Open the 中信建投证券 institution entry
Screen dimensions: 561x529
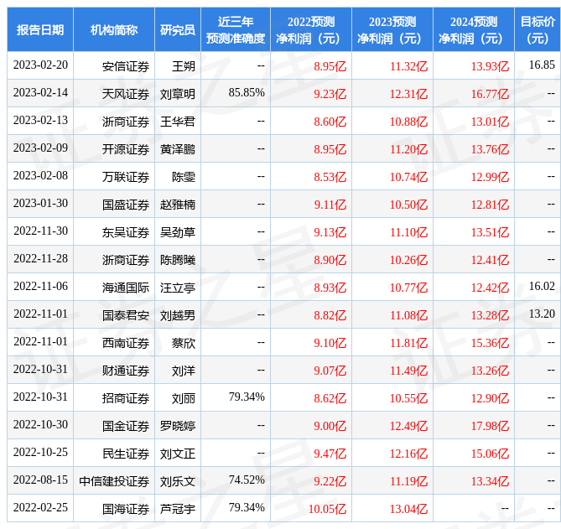tap(114, 480)
